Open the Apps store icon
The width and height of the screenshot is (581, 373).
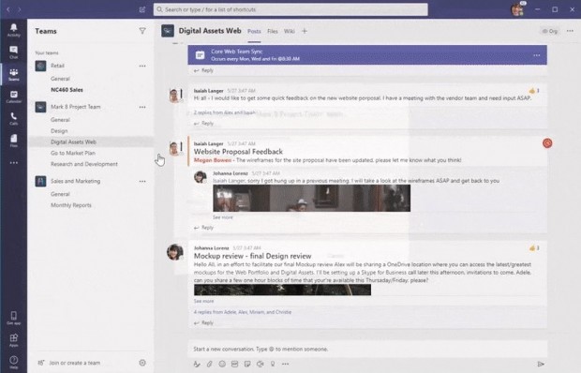pyautogui.click(x=14, y=340)
